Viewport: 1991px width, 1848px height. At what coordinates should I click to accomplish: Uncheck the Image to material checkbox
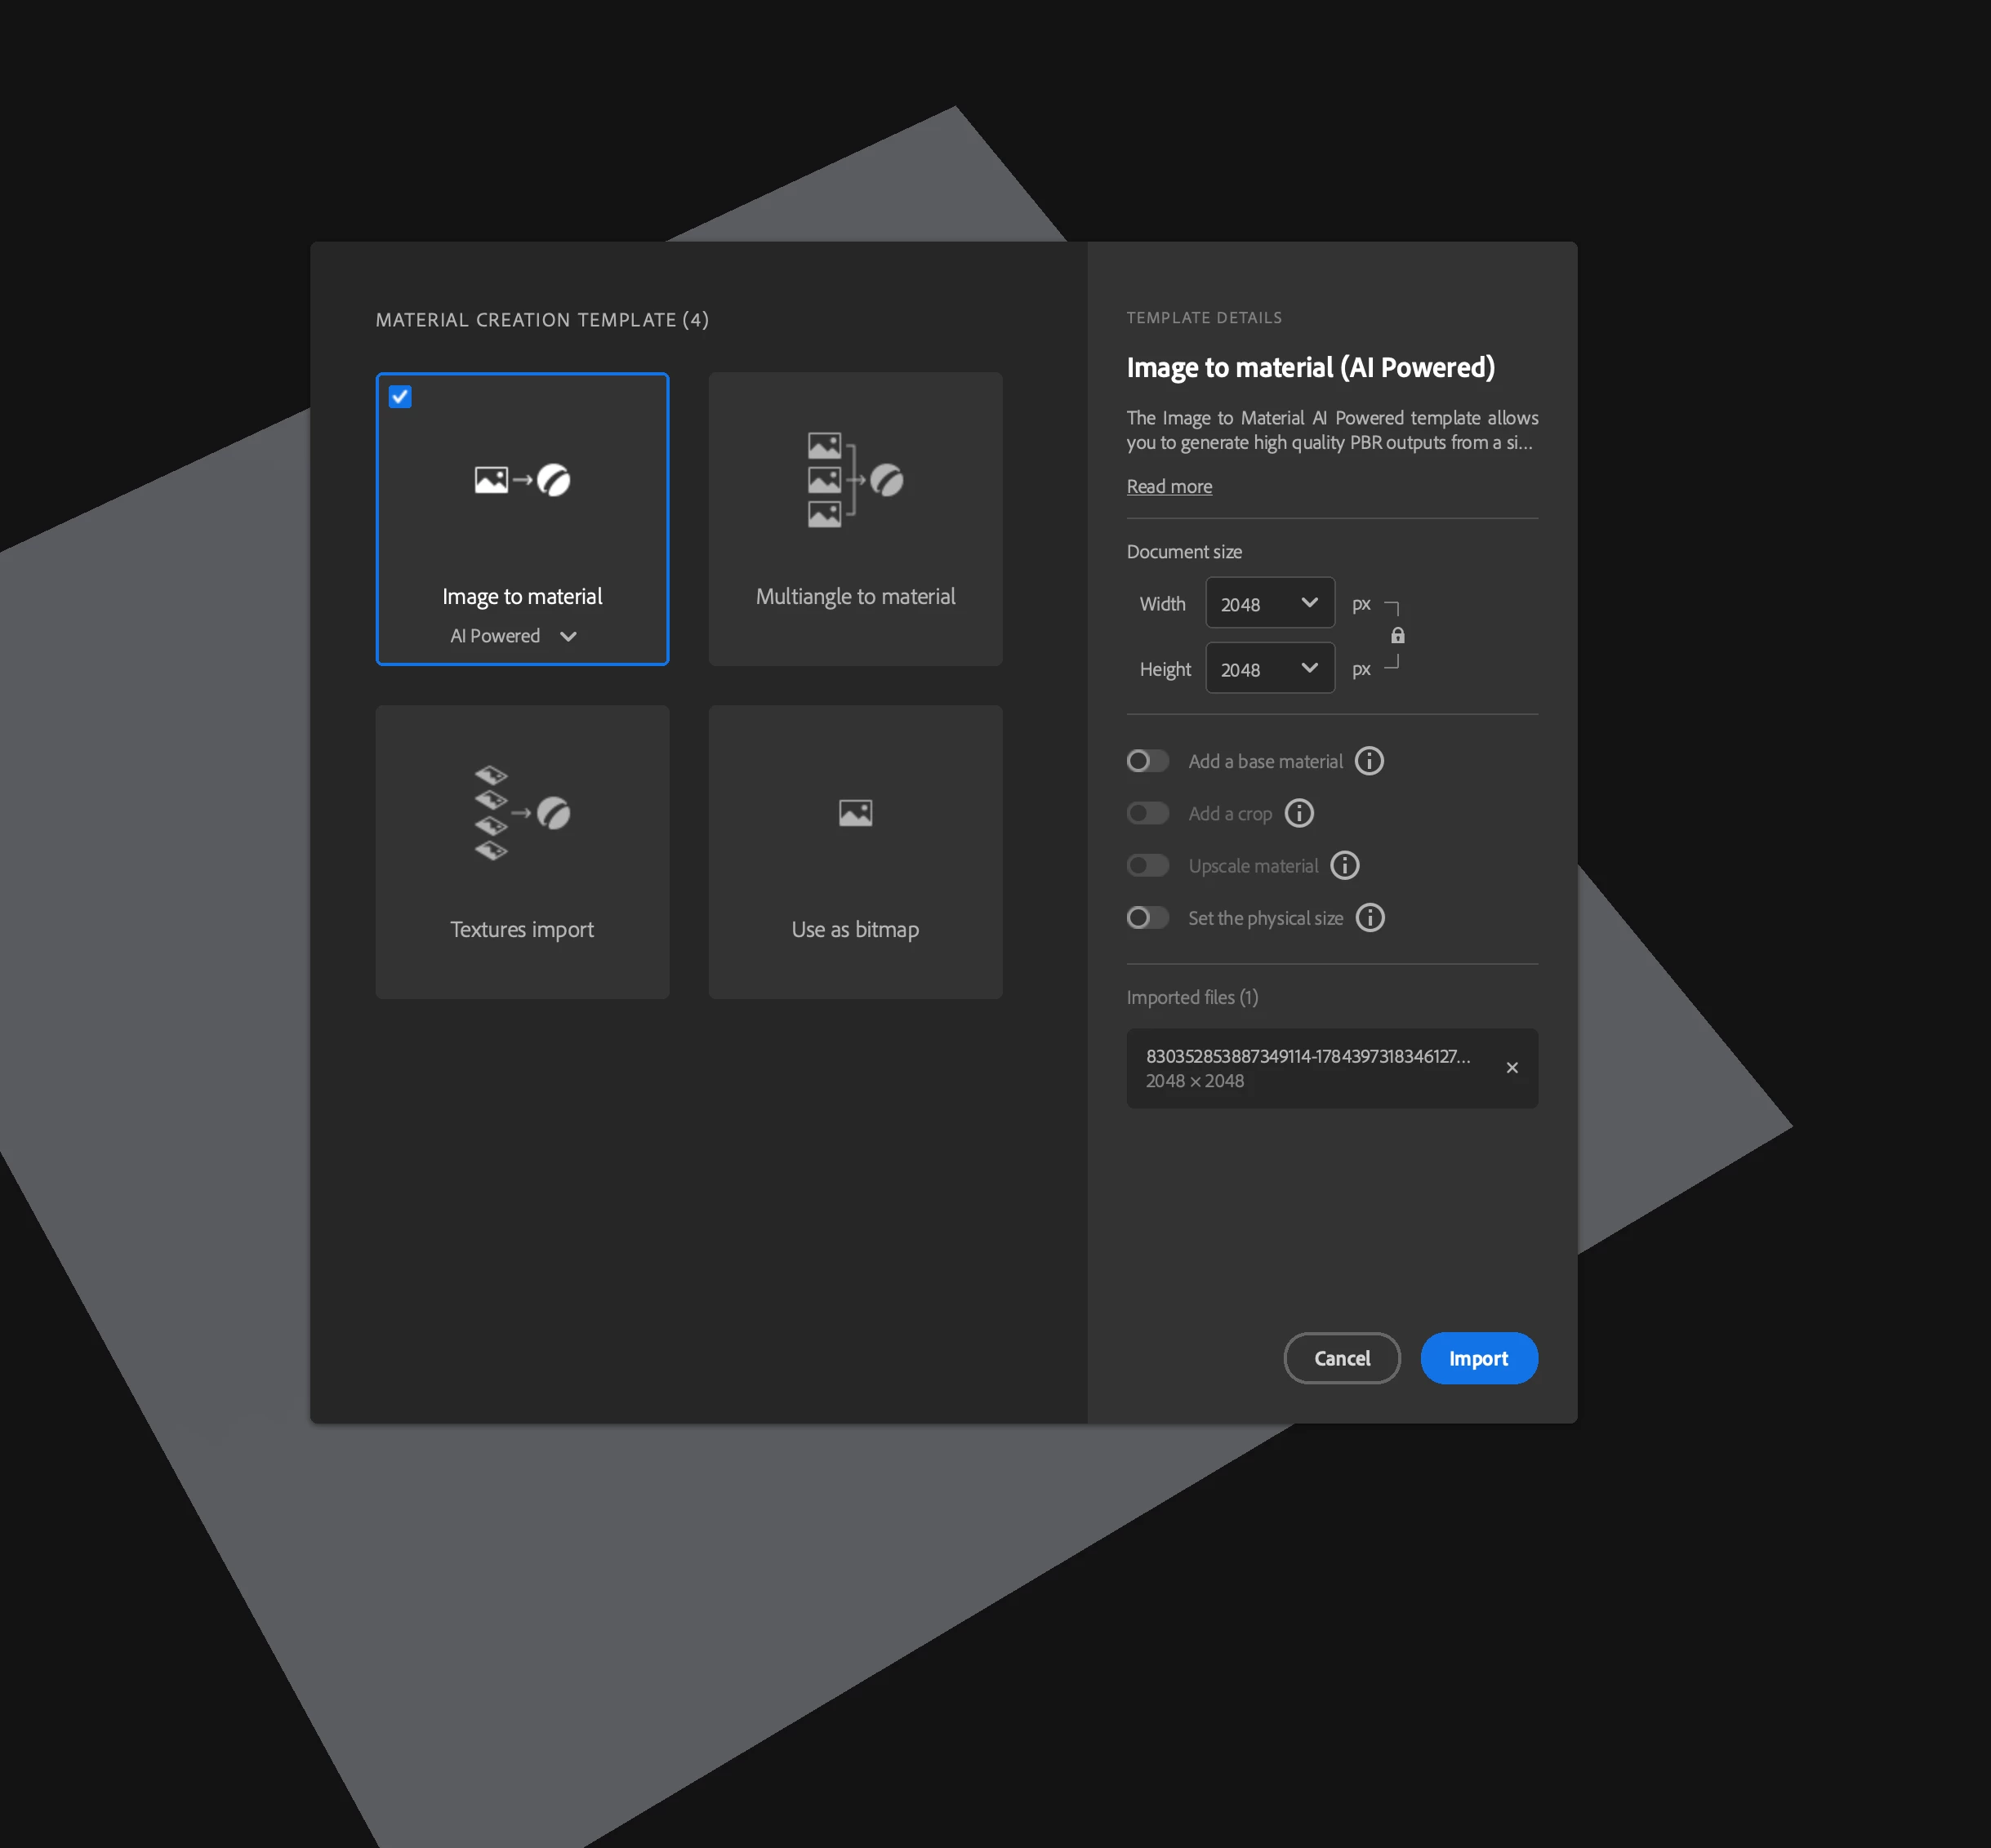point(400,397)
